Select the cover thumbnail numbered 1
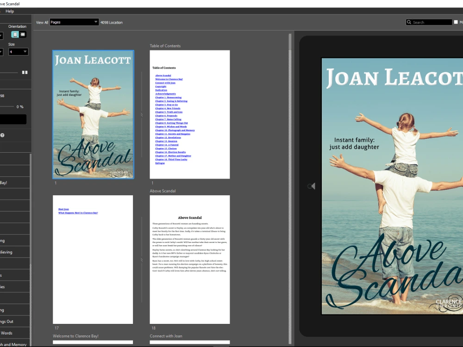The width and height of the screenshot is (463, 347). [93, 114]
